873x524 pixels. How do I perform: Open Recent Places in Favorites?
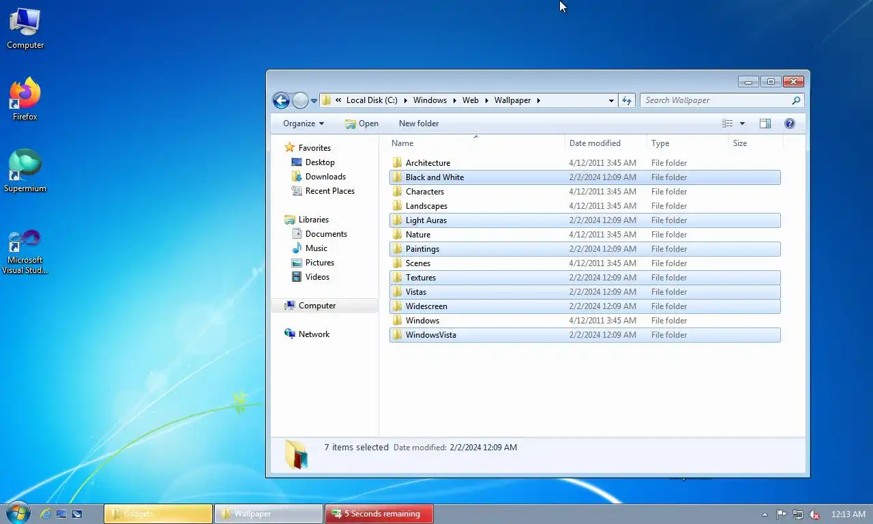(x=330, y=191)
